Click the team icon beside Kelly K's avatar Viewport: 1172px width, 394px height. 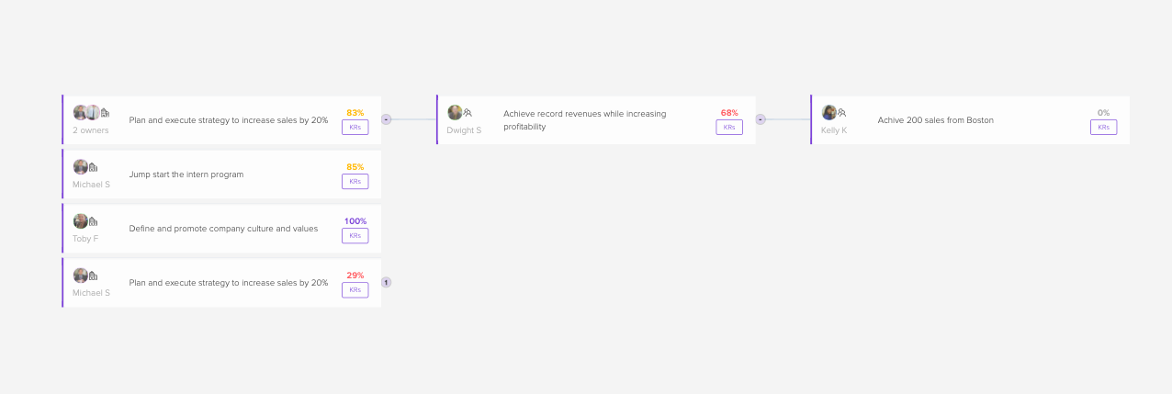[842, 113]
